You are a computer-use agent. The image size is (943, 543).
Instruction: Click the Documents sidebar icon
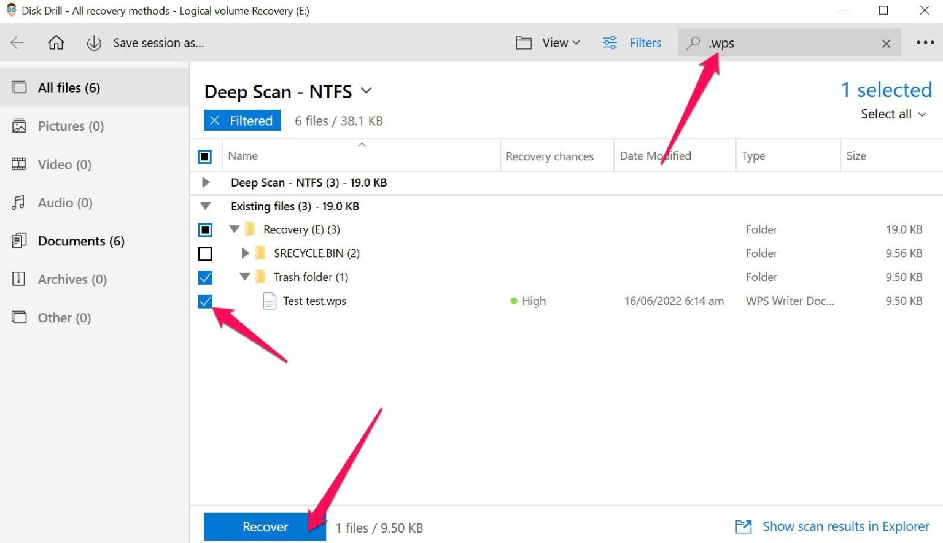[x=18, y=241]
